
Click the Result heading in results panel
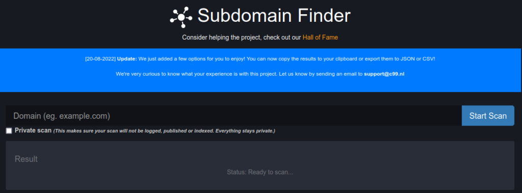26,159
